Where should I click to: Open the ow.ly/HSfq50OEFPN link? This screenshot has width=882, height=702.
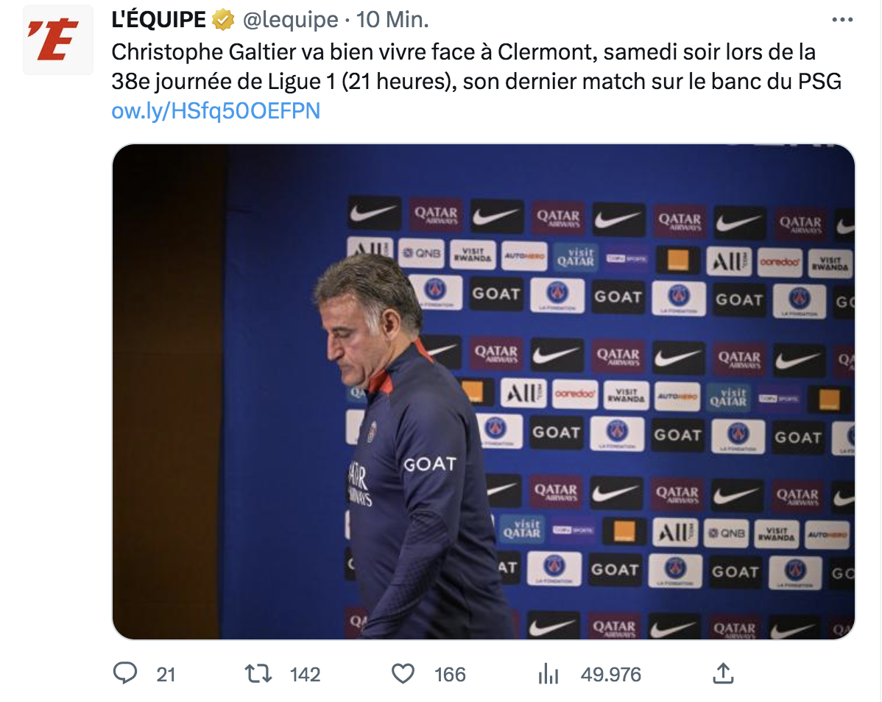coord(216,111)
